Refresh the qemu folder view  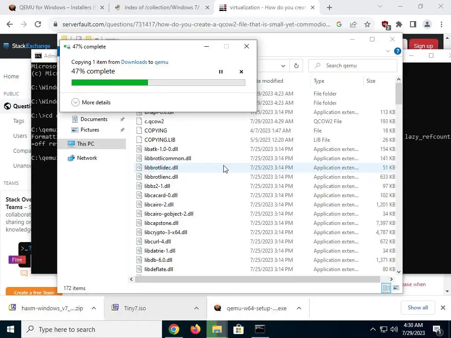tap(296, 66)
